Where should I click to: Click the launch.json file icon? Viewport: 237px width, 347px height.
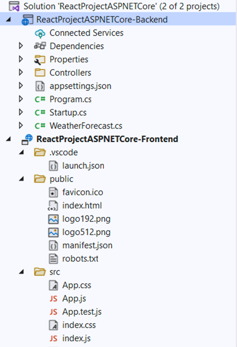tap(53, 166)
